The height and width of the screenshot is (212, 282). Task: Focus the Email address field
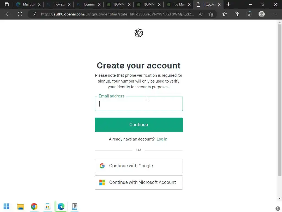pos(139,104)
